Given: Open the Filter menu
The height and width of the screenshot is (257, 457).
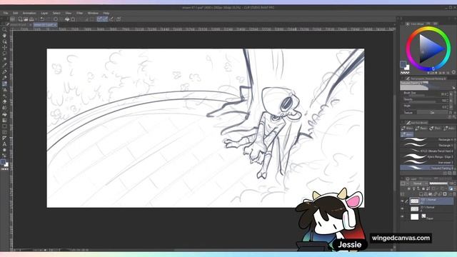Looking at the screenshot, I should pos(79,13).
